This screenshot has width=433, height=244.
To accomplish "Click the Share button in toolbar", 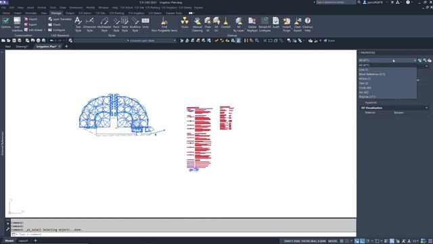I will (x=329, y=41).
